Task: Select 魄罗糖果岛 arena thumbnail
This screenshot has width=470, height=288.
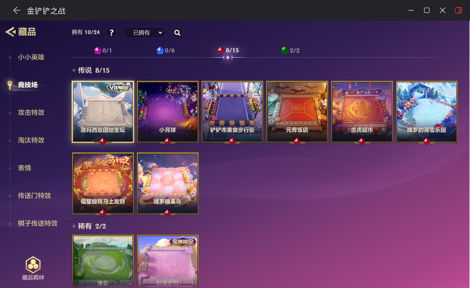Action: pos(168,183)
